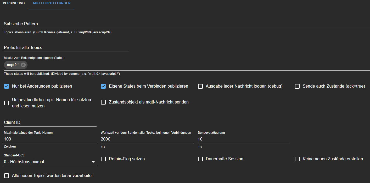Viewport: 370px width, 183px height.
Task: Enable Retain-Flag setzen
Action: (x=103, y=159)
